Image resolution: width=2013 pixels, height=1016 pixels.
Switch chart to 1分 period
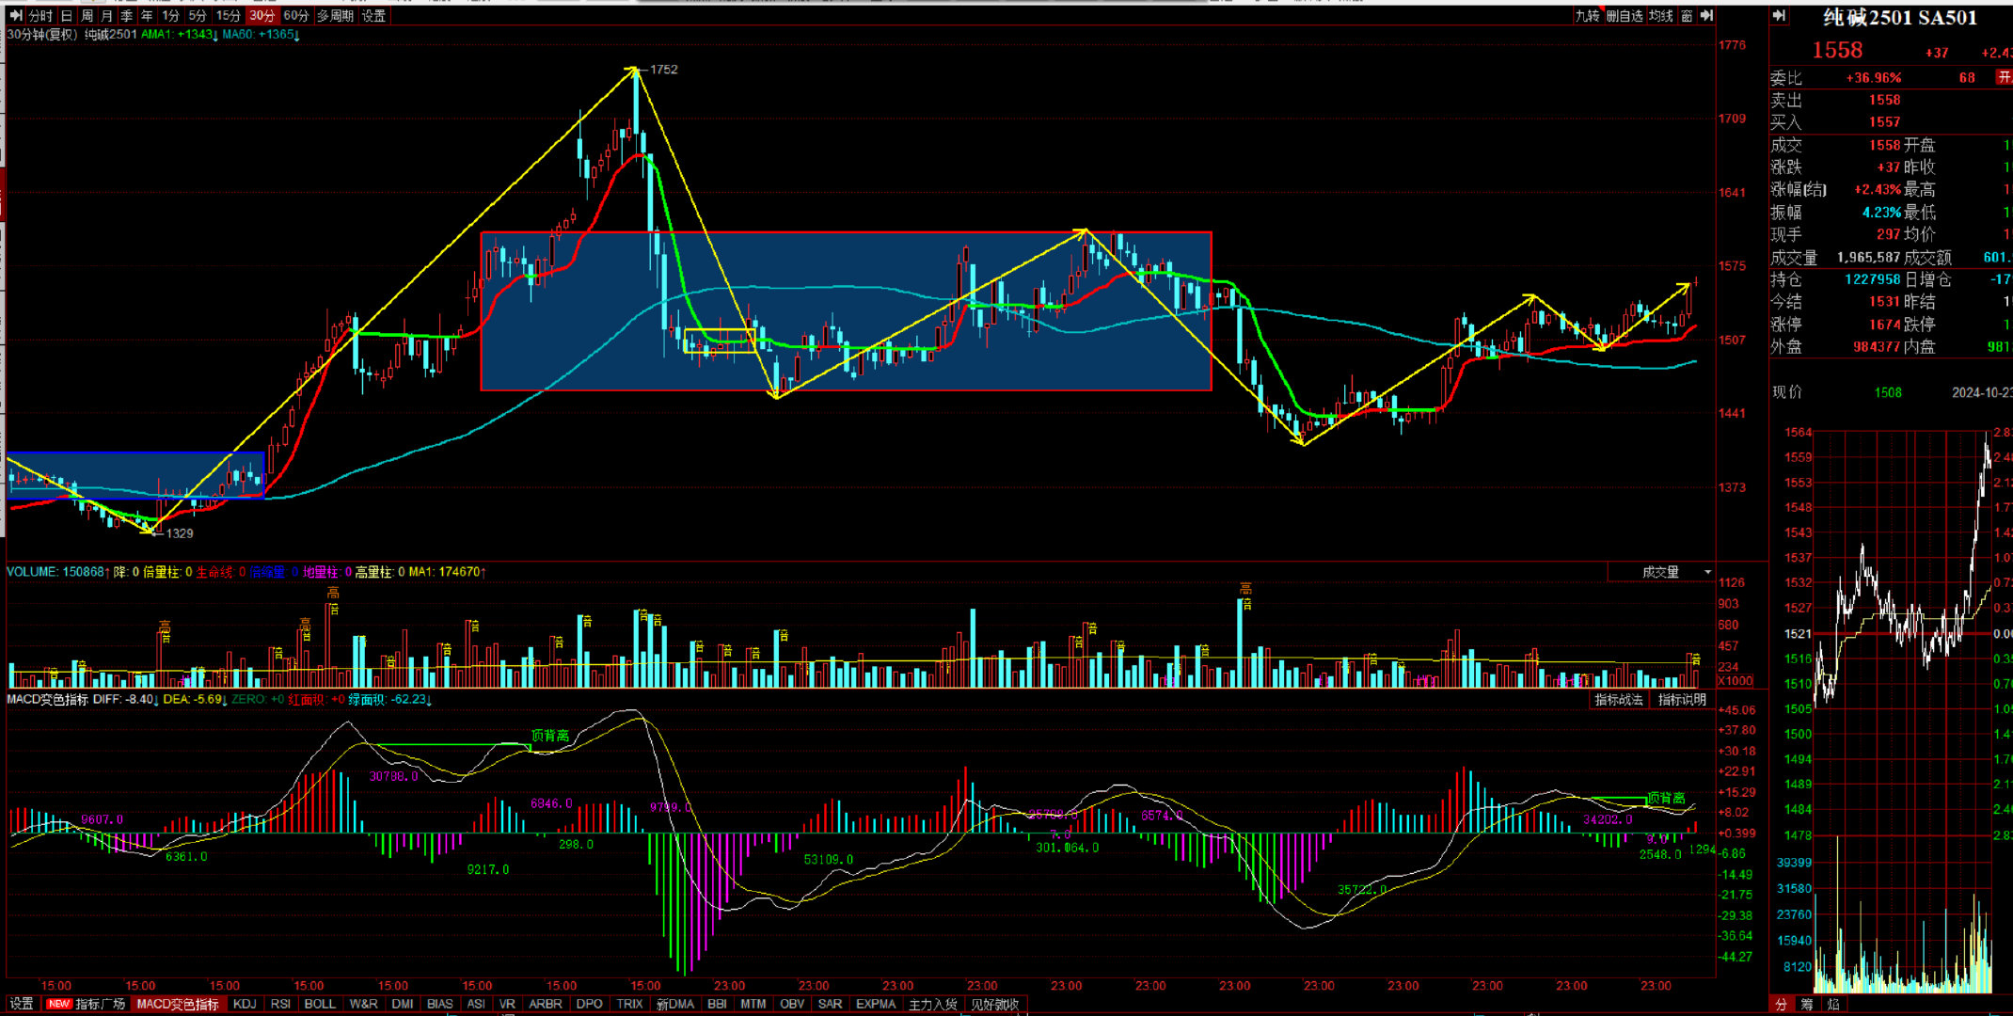click(x=170, y=16)
